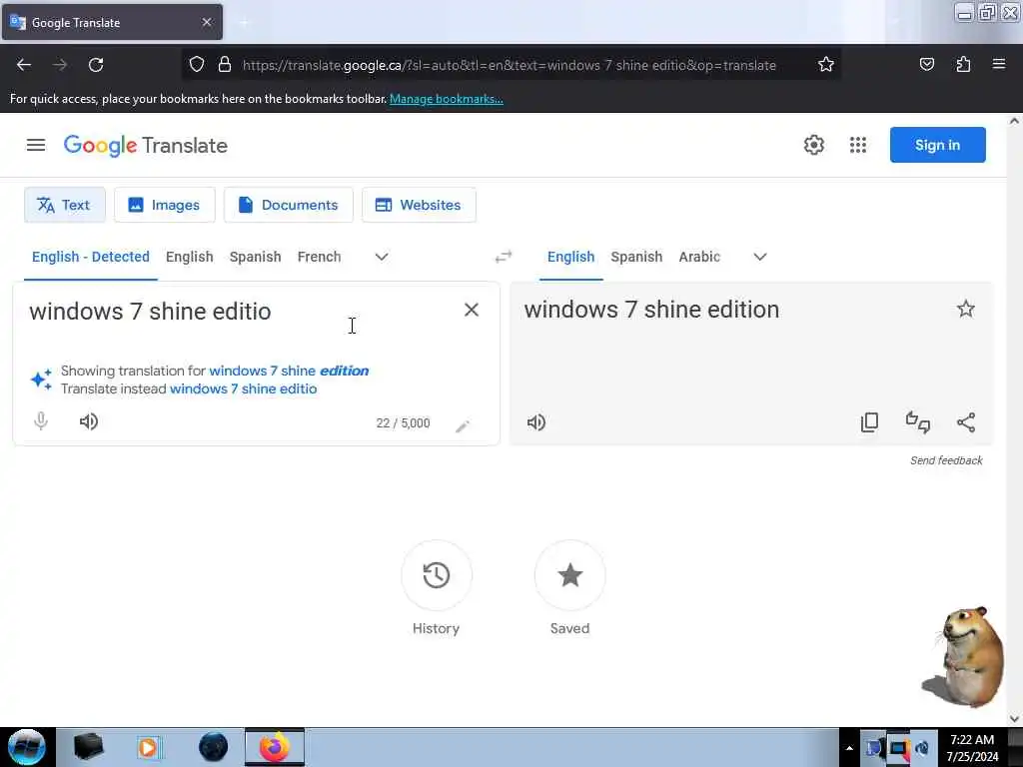Swap source and target languages

tap(504, 257)
